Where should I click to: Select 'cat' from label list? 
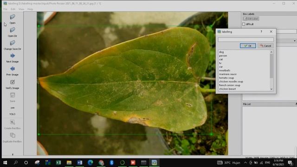pos(221,59)
